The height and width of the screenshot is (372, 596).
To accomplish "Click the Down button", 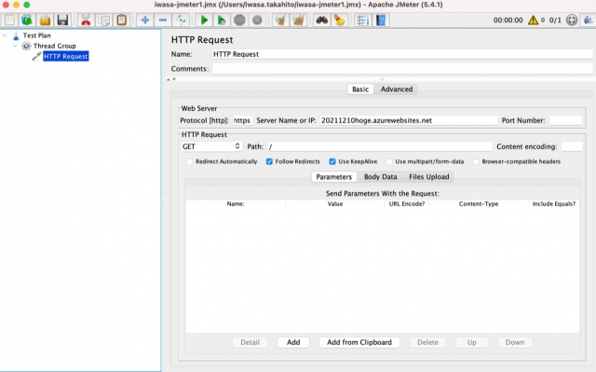I will [515, 342].
